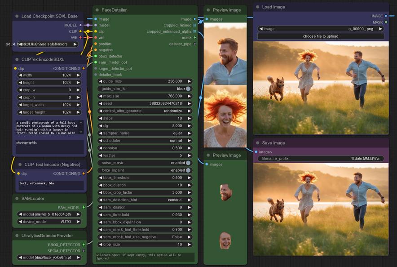Click the SEGM_DETECTOR output port

click(x=84, y=251)
